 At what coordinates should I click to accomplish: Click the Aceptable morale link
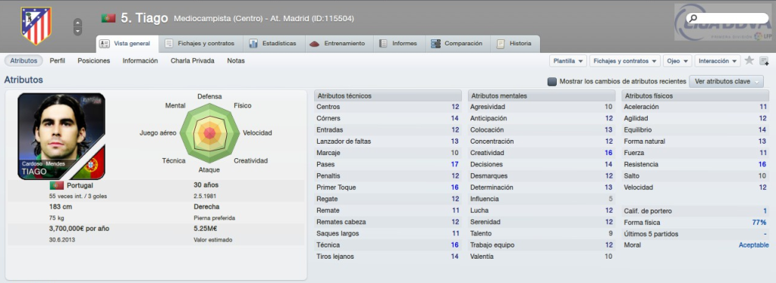point(754,245)
